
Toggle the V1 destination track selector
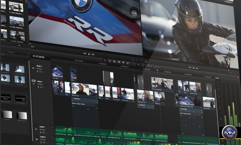point(33,81)
